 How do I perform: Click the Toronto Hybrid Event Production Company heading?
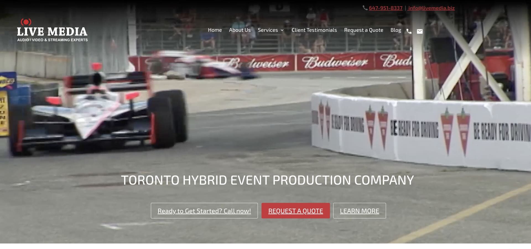coord(267,180)
